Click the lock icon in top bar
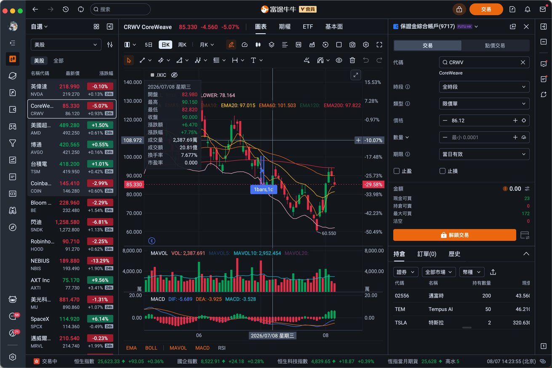The image size is (552, 368). tap(459, 9)
